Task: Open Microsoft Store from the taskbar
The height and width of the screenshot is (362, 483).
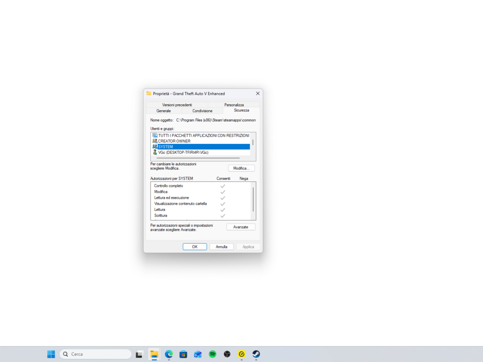Action: 183,354
